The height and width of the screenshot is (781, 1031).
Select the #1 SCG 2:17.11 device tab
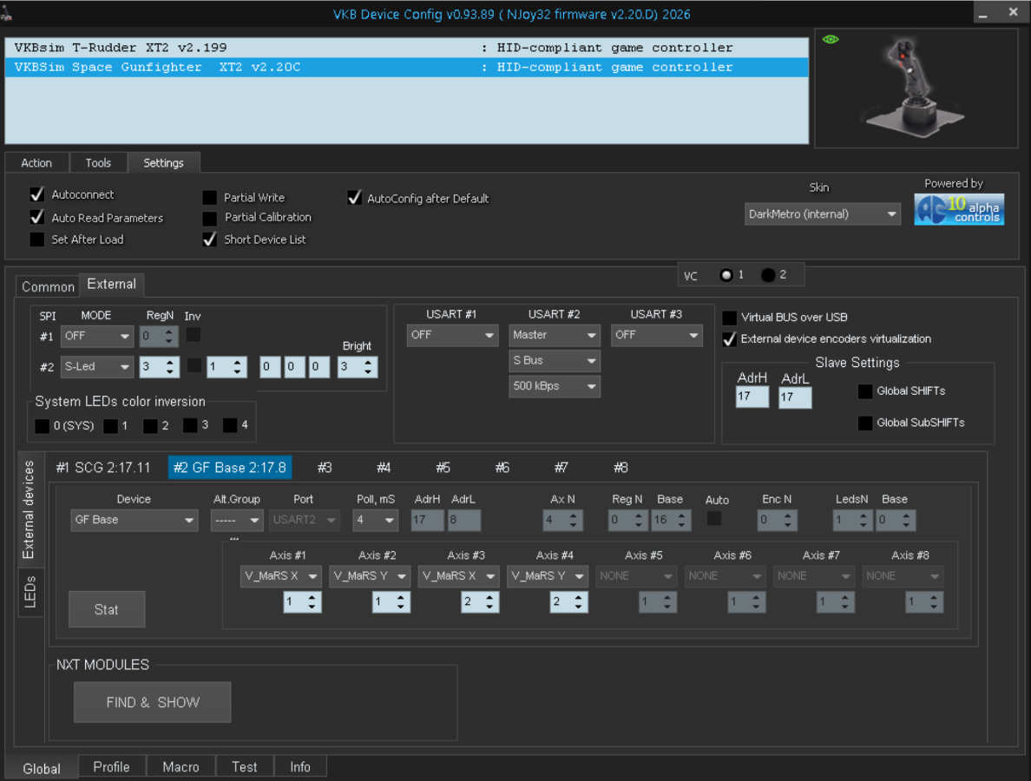103,468
